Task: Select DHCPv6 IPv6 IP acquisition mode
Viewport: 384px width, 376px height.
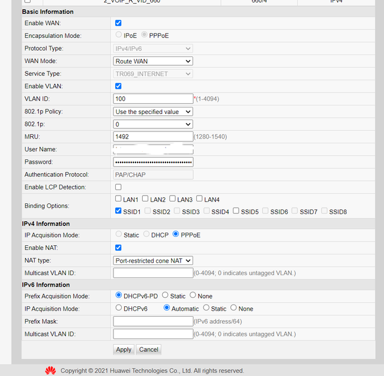Action: pos(119,308)
